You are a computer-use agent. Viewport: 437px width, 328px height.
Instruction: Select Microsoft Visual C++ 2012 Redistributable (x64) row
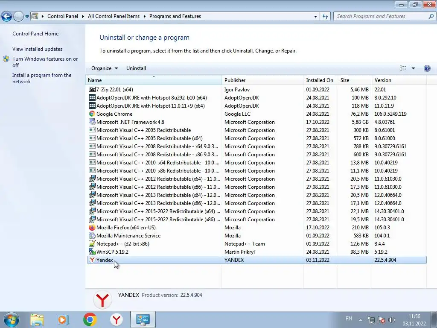point(256,179)
